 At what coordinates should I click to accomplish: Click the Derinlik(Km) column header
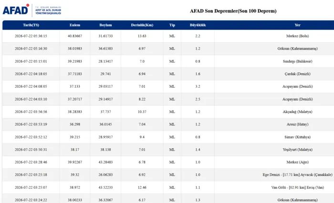click(142, 25)
